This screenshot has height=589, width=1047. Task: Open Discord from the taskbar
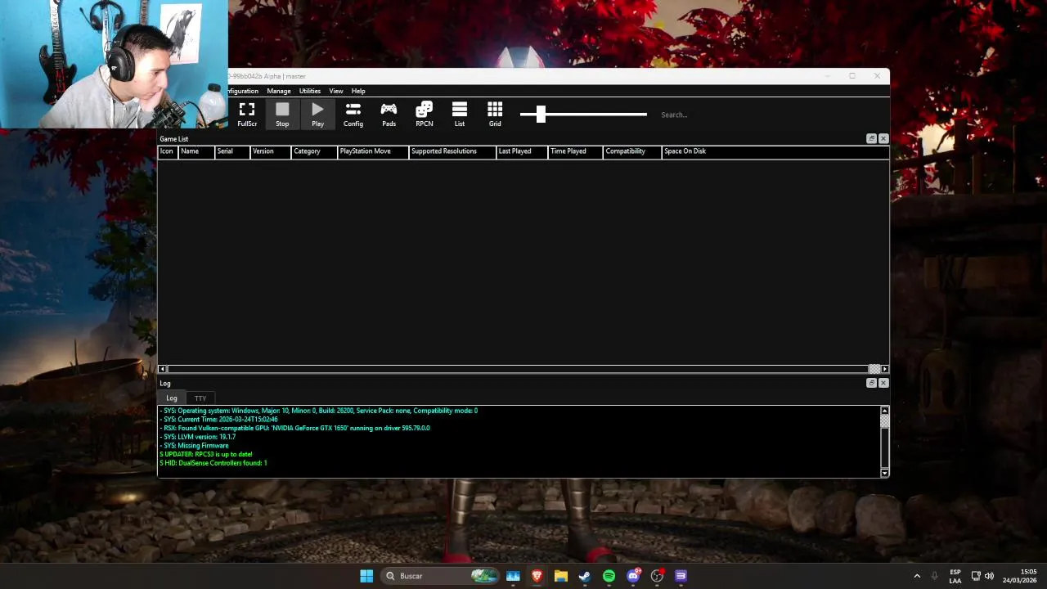632,576
